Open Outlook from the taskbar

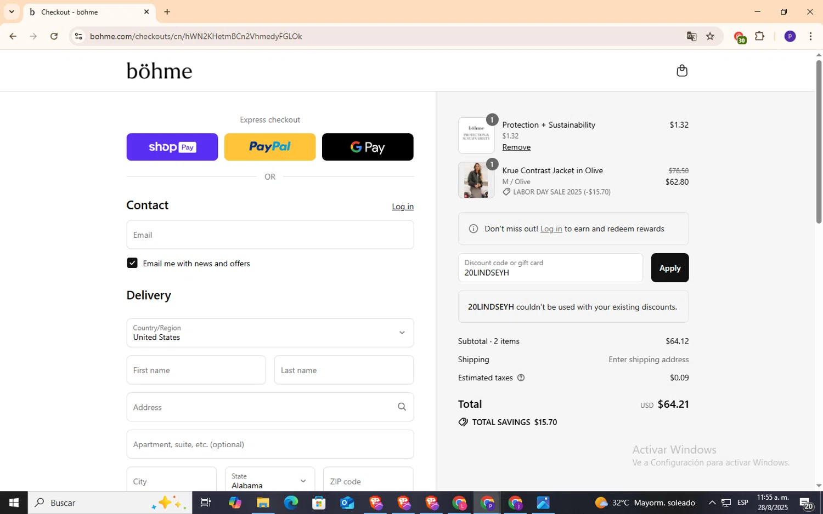(347, 502)
